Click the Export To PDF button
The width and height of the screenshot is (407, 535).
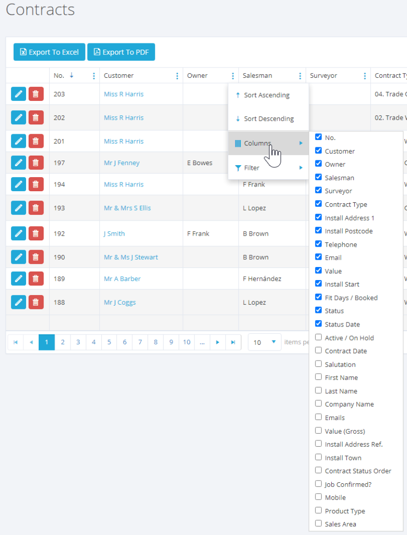121,52
